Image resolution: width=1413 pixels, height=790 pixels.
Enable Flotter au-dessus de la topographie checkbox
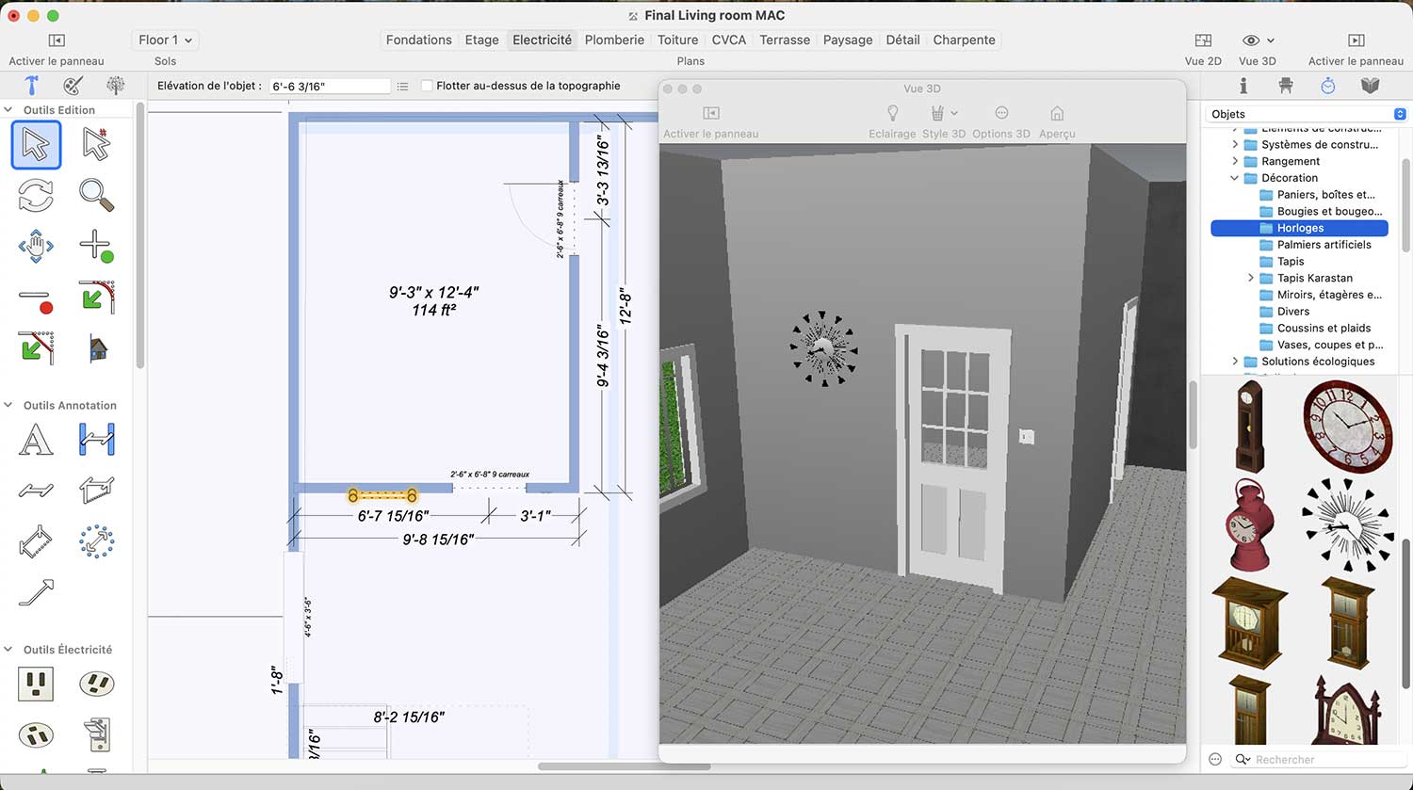tap(427, 86)
